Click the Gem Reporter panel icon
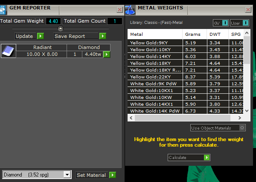Screen dimensions: 256x182 coord(3,8)
